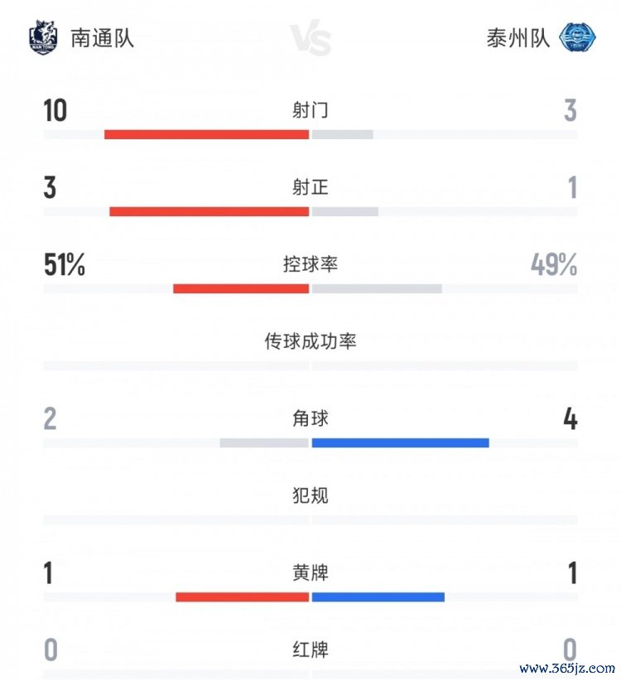
Task: Open the 南通队 team name link
Action: (x=102, y=38)
